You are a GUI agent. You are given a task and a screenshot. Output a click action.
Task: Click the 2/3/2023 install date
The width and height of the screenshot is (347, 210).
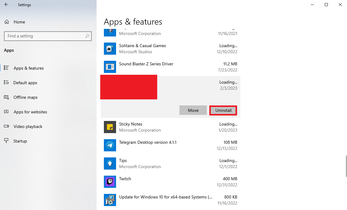pos(228,88)
